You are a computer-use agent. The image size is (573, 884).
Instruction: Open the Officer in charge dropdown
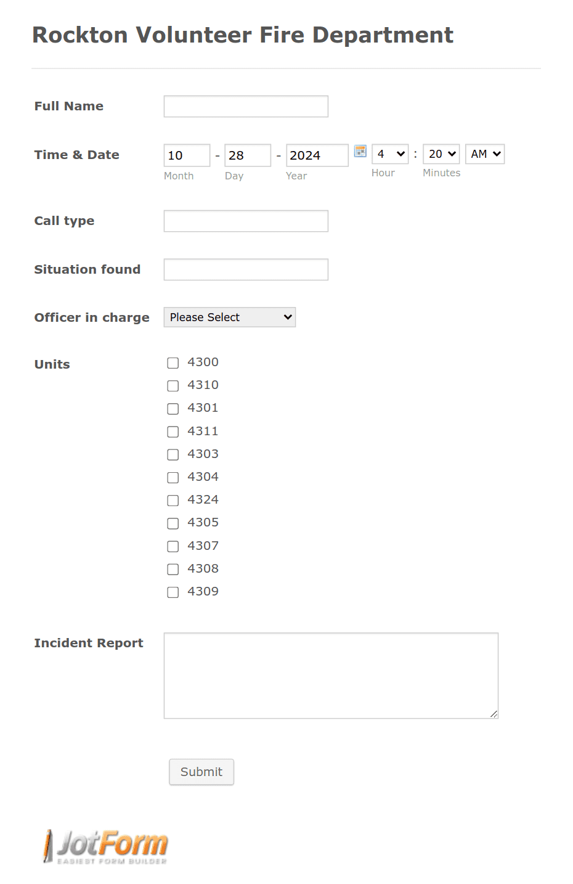[229, 317]
